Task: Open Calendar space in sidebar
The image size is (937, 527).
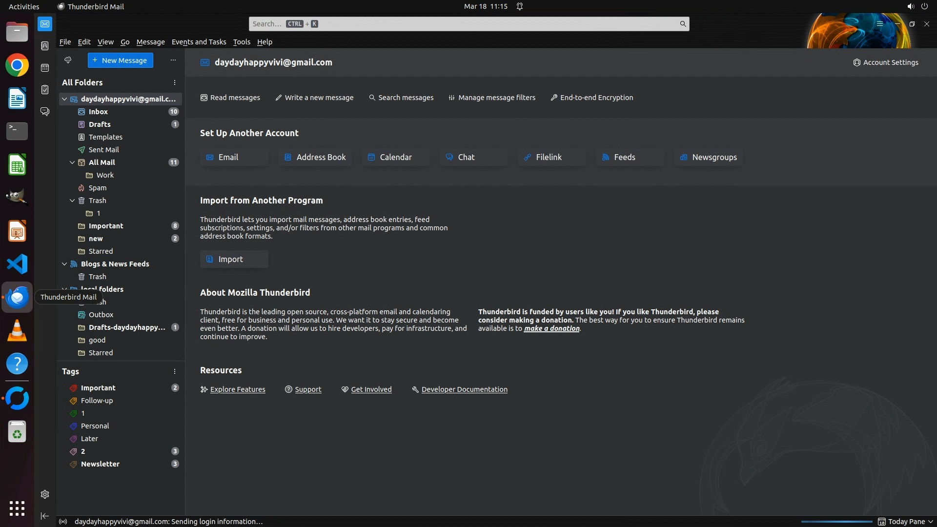Action: pyautogui.click(x=45, y=68)
